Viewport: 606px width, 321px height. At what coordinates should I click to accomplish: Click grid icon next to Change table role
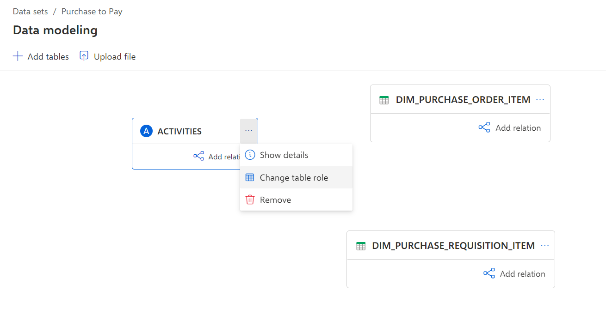click(x=250, y=177)
